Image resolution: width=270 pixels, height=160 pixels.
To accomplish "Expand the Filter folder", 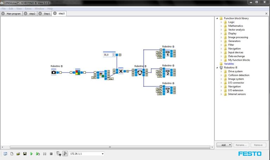I will (221, 45).
